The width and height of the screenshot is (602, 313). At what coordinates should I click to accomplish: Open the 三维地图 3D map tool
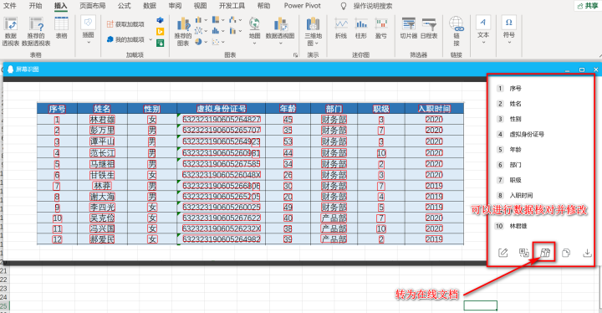(x=314, y=32)
